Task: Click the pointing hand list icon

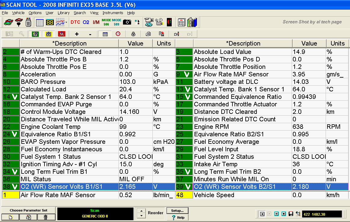Action: (177, 34)
